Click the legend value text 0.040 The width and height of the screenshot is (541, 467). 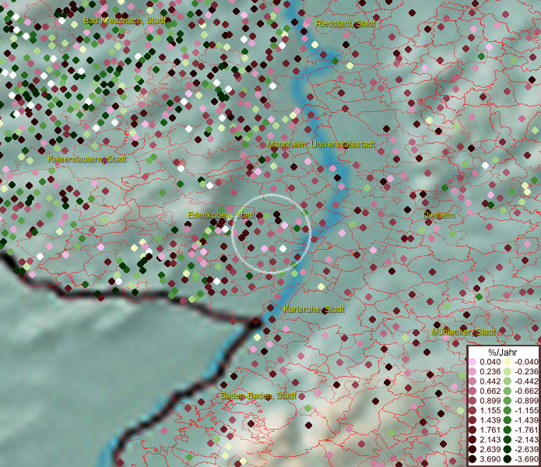click(490, 362)
